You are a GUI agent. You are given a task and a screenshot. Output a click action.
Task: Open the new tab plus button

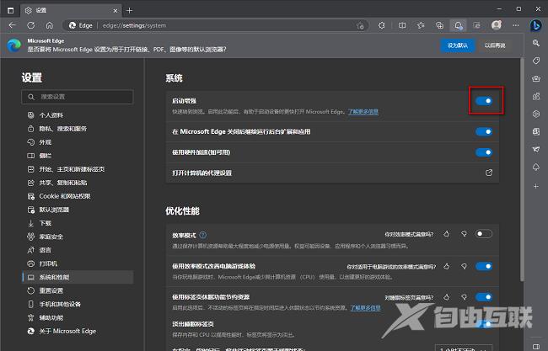pos(129,9)
